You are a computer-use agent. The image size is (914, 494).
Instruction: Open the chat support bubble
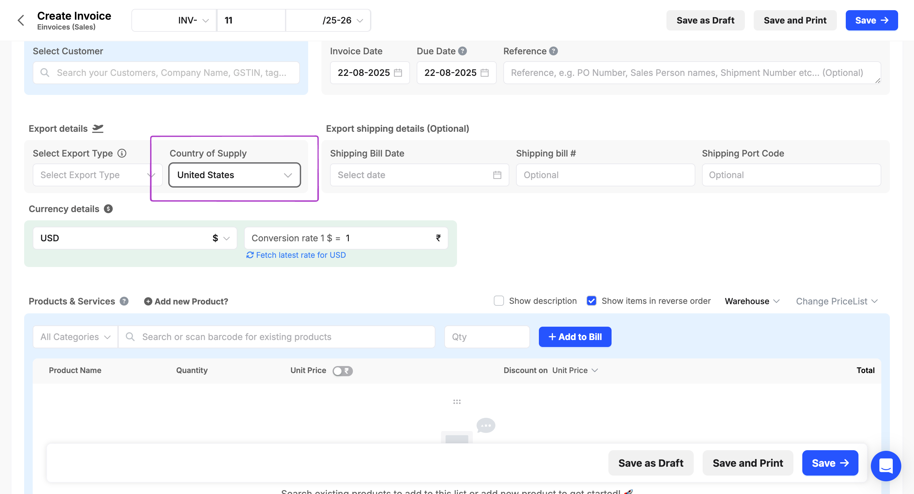point(886,466)
